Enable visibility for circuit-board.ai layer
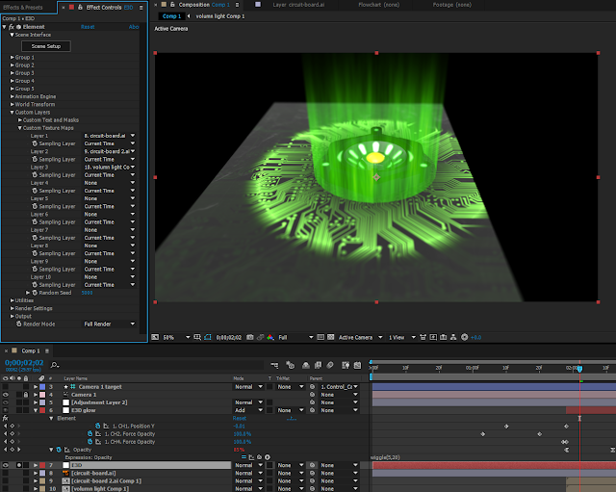This screenshot has width=616, height=492. point(6,473)
